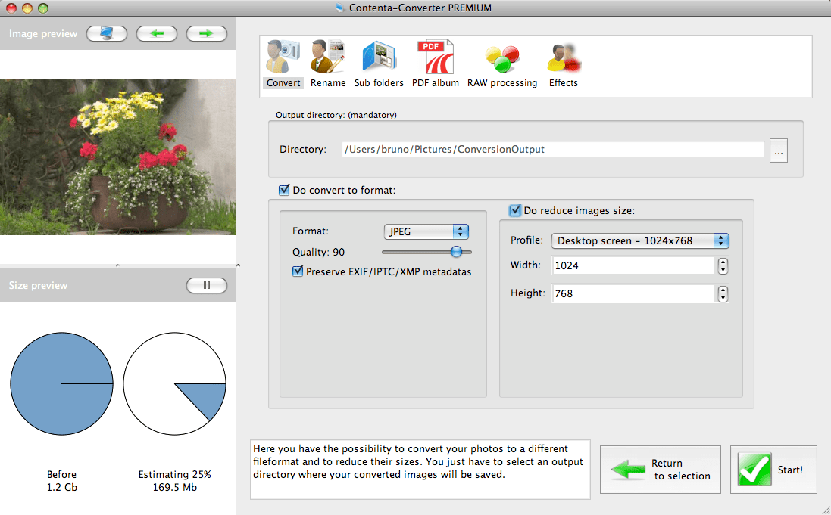The width and height of the screenshot is (831, 515).
Task: Click the Width stepper arrows
Action: pyautogui.click(x=723, y=265)
